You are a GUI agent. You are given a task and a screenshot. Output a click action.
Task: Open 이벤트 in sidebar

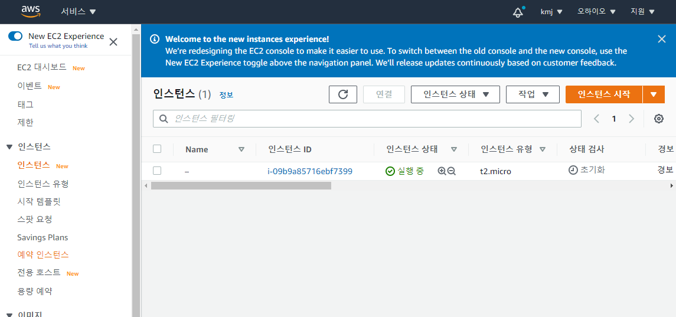pos(30,86)
